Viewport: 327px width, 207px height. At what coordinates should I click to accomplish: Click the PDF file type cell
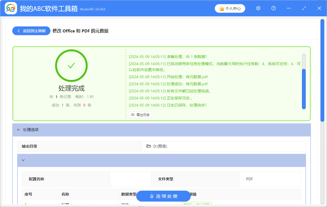[x=249, y=179]
